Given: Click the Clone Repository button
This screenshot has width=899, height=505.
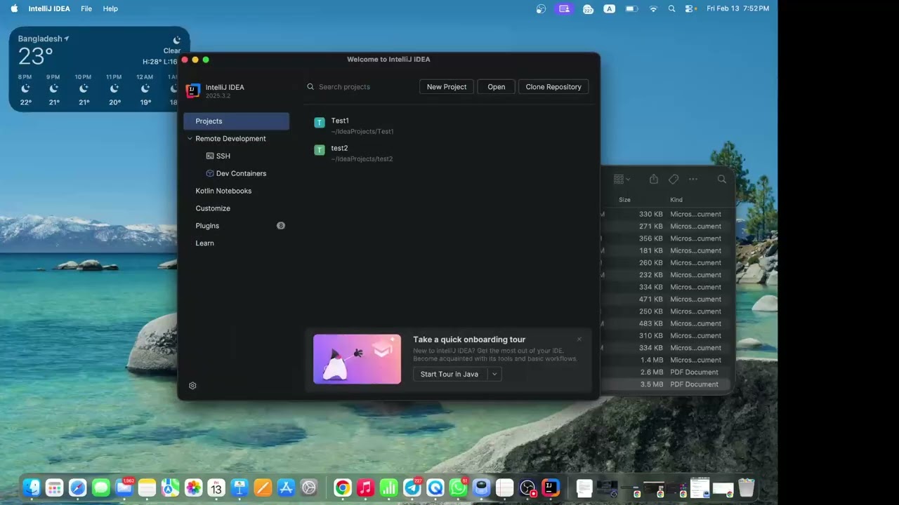Looking at the screenshot, I should [553, 87].
